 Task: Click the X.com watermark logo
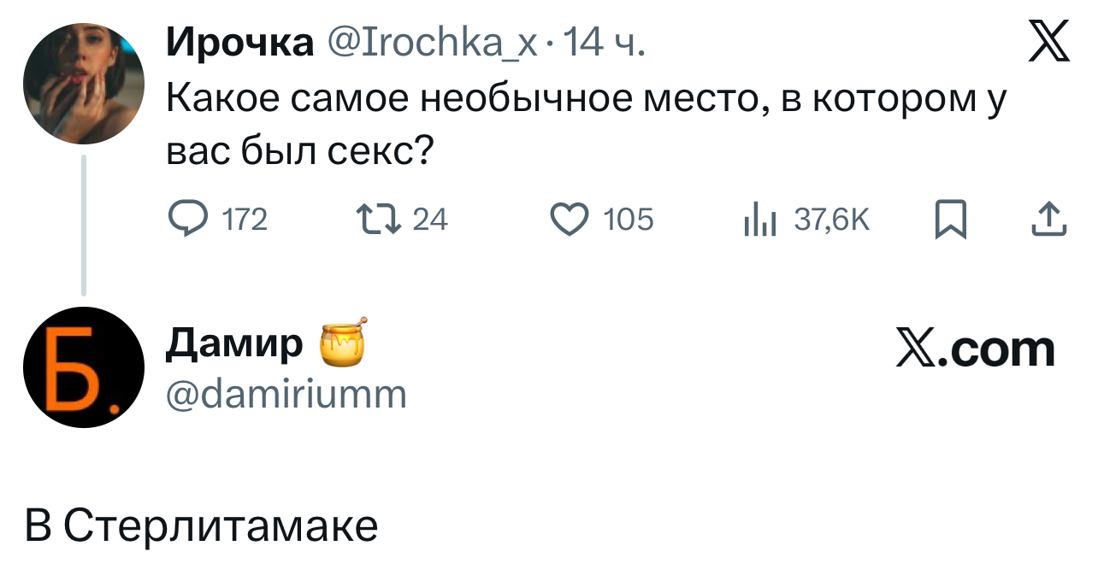click(976, 349)
